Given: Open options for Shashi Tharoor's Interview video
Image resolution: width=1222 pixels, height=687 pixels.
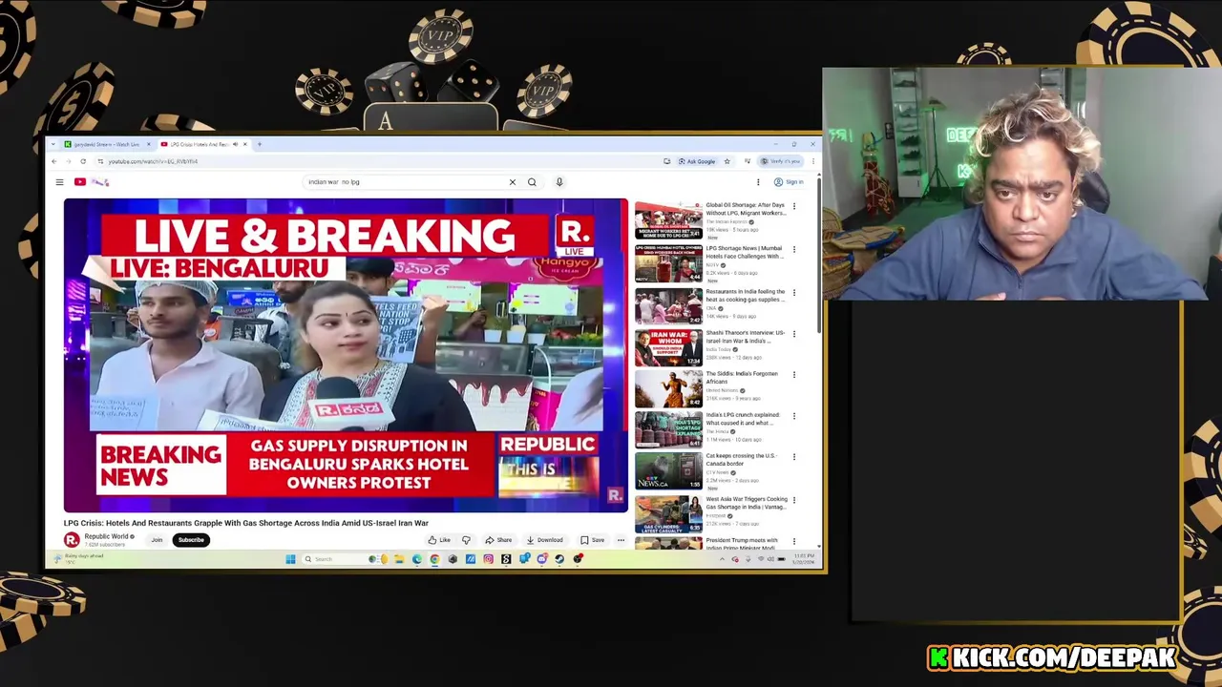Looking at the screenshot, I should point(794,333).
